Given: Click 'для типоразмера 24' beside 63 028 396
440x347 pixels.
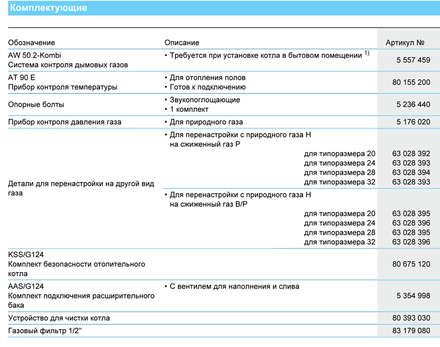Looking at the screenshot, I should (x=339, y=223).
